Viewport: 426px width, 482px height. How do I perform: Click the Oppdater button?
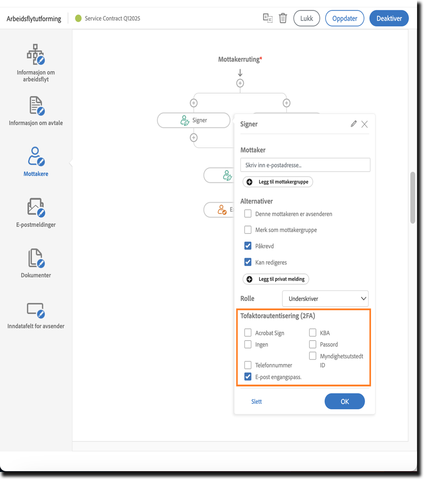[x=344, y=18]
